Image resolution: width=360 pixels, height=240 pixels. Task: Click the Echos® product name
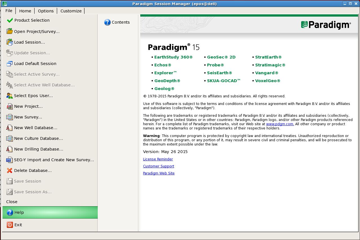point(163,65)
